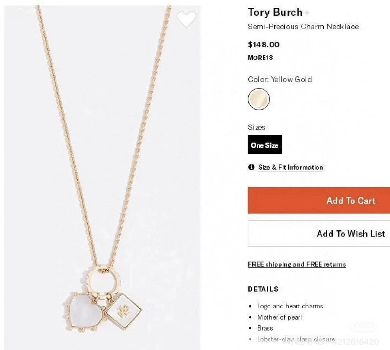
Task: Open the Size & Fit Information link
Action: point(291,167)
